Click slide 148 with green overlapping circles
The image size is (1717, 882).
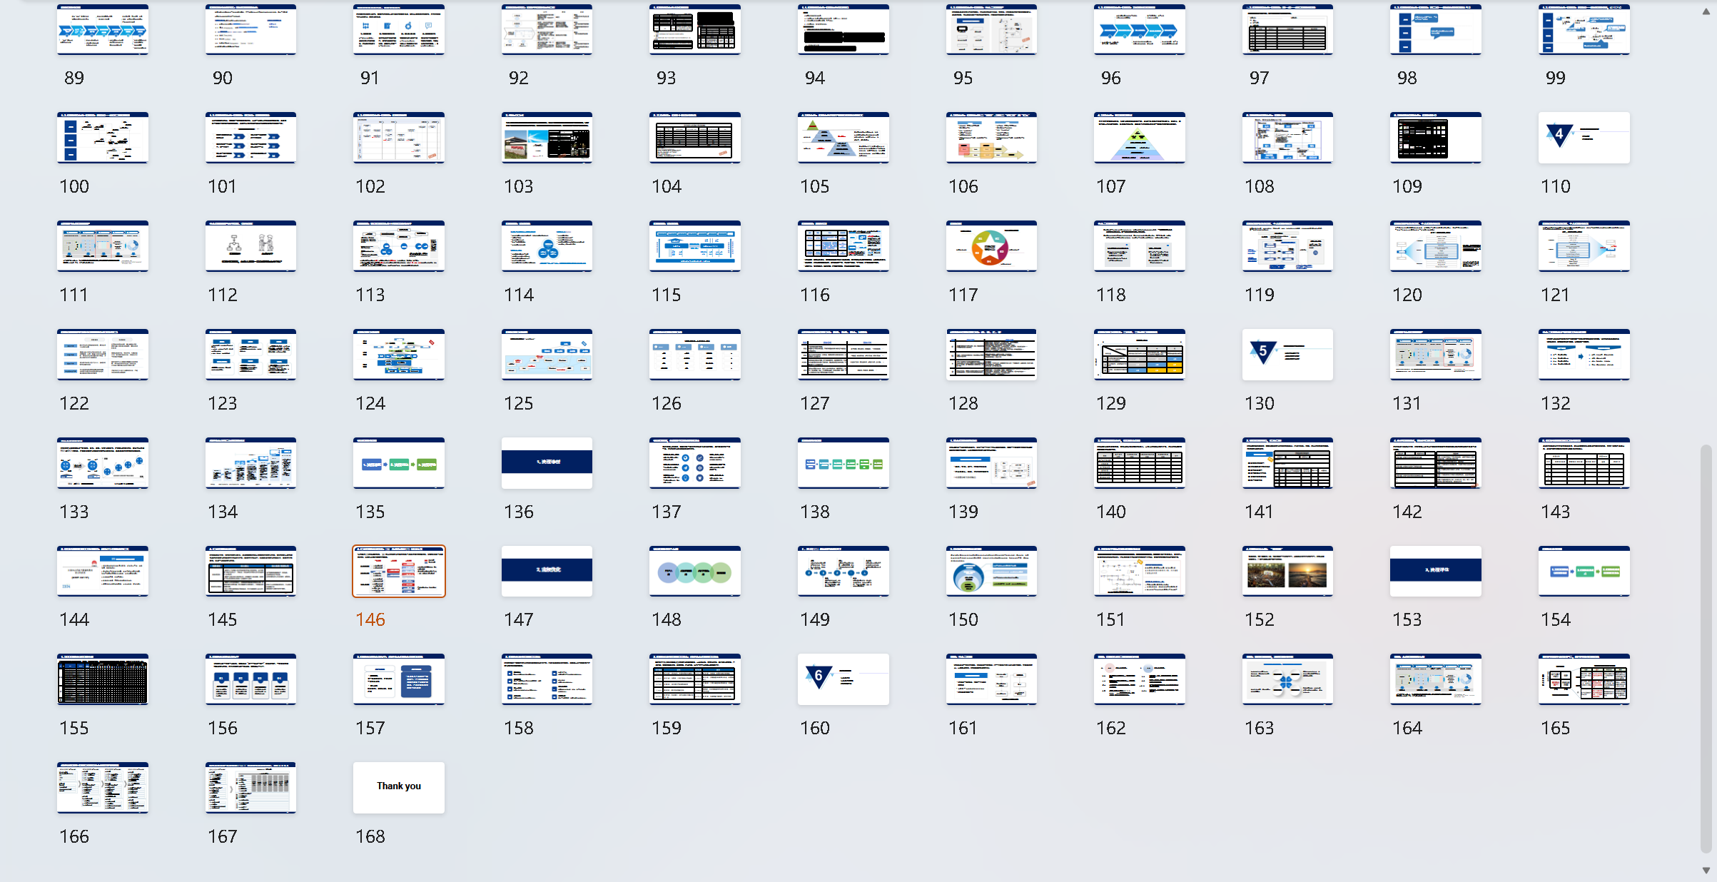pos(694,571)
